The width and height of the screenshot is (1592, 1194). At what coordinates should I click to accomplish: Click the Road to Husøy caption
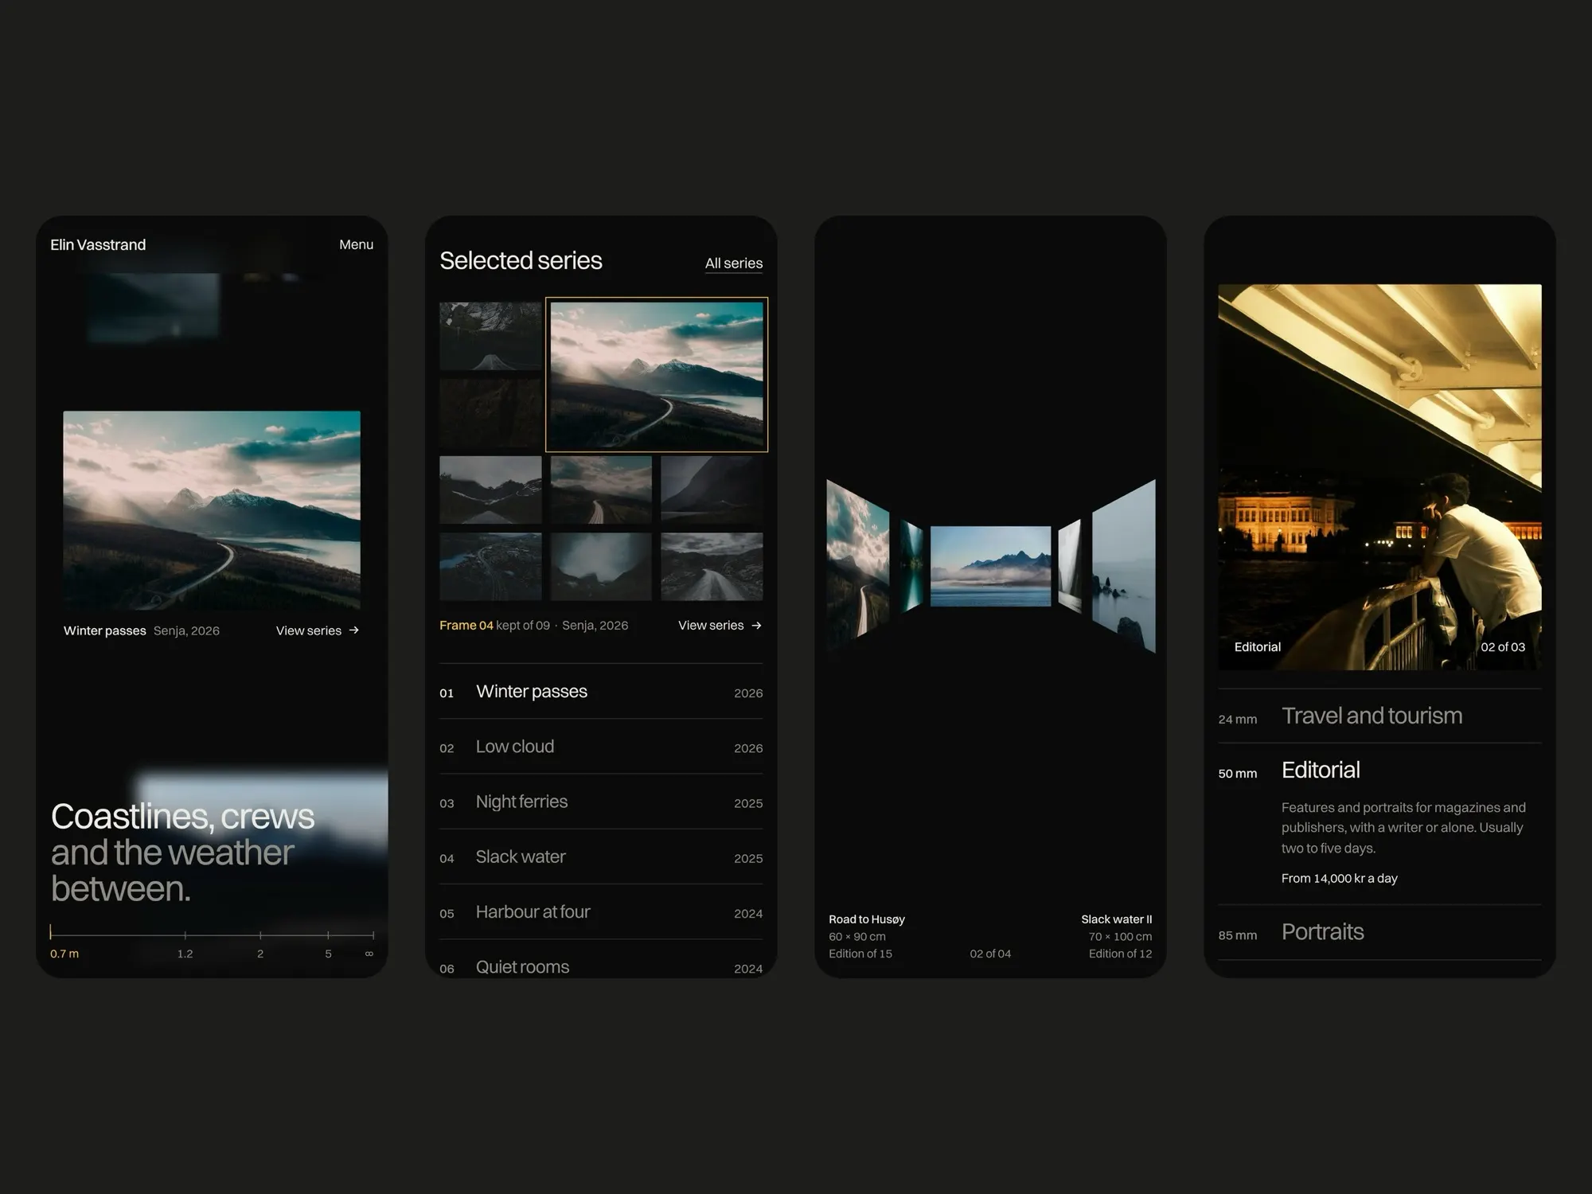click(x=867, y=919)
